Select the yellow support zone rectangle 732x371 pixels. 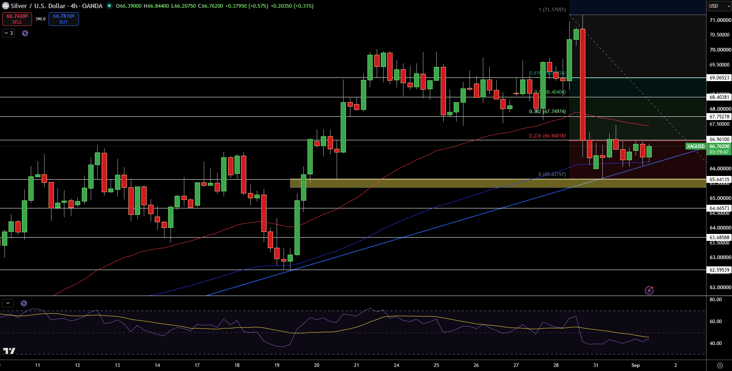(498, 183)
